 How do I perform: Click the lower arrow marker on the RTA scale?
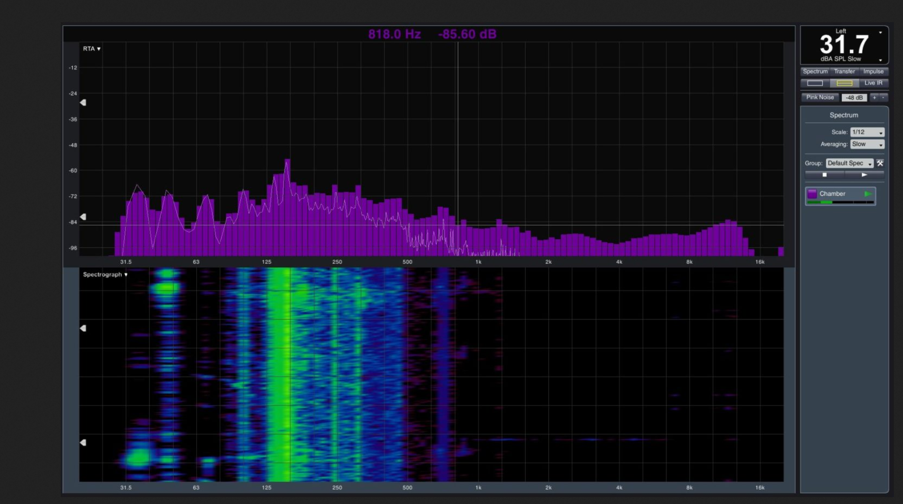pos(83,217)
